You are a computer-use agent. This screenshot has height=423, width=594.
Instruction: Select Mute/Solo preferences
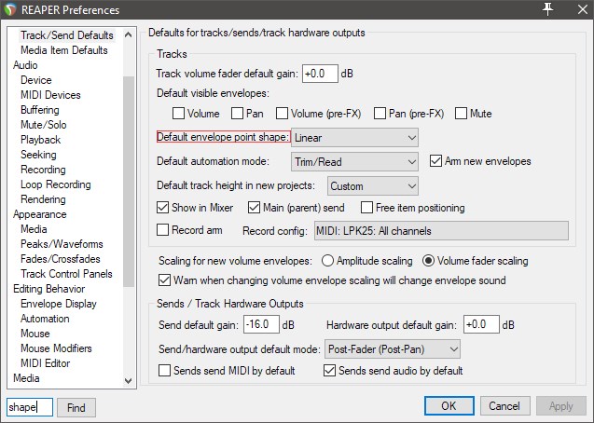point(44,125)
